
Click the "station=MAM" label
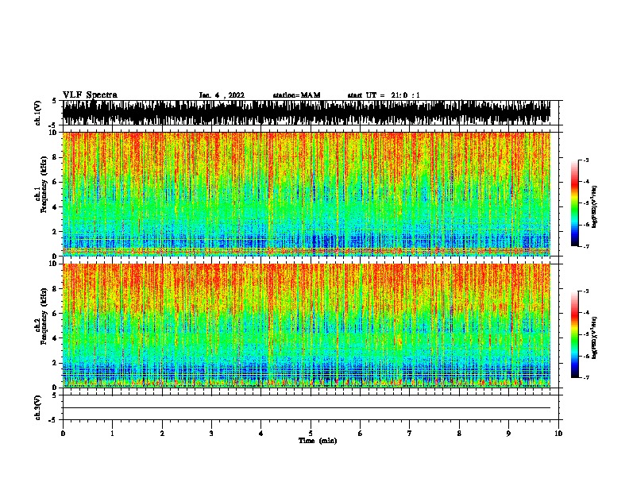(x=296, y=95)
